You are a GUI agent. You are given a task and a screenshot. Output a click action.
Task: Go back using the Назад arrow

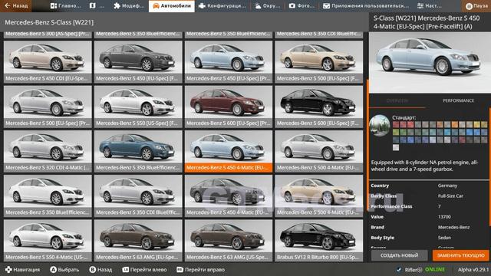(x=16, y=5)
